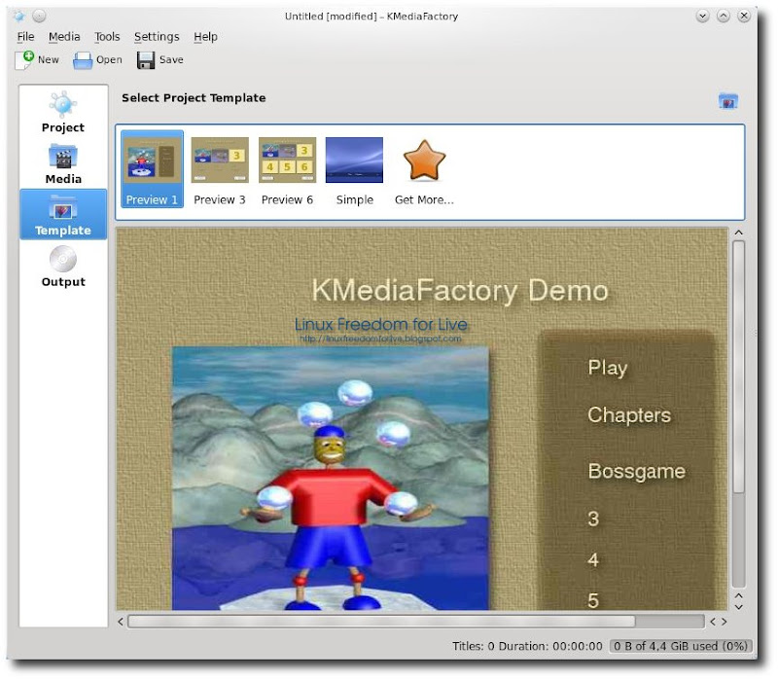Click the Select Project Template heading
778x680 pixels.
coord(194,98)
